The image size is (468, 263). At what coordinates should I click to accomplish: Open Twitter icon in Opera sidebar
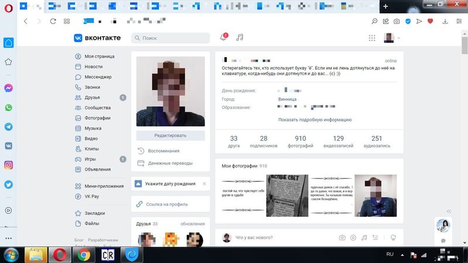[x=9, y=184]
